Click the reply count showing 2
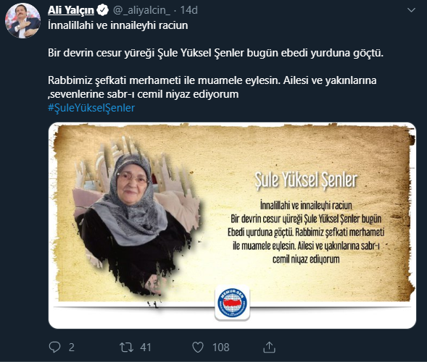Image resolution: width=427 pixels, height=362 pixels. (71, 348)
